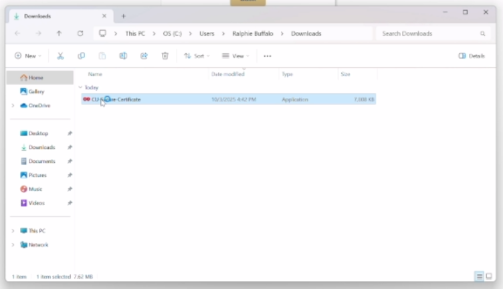Click the Share icon in toolbar
503x289 pixels.
pos(144,56)
